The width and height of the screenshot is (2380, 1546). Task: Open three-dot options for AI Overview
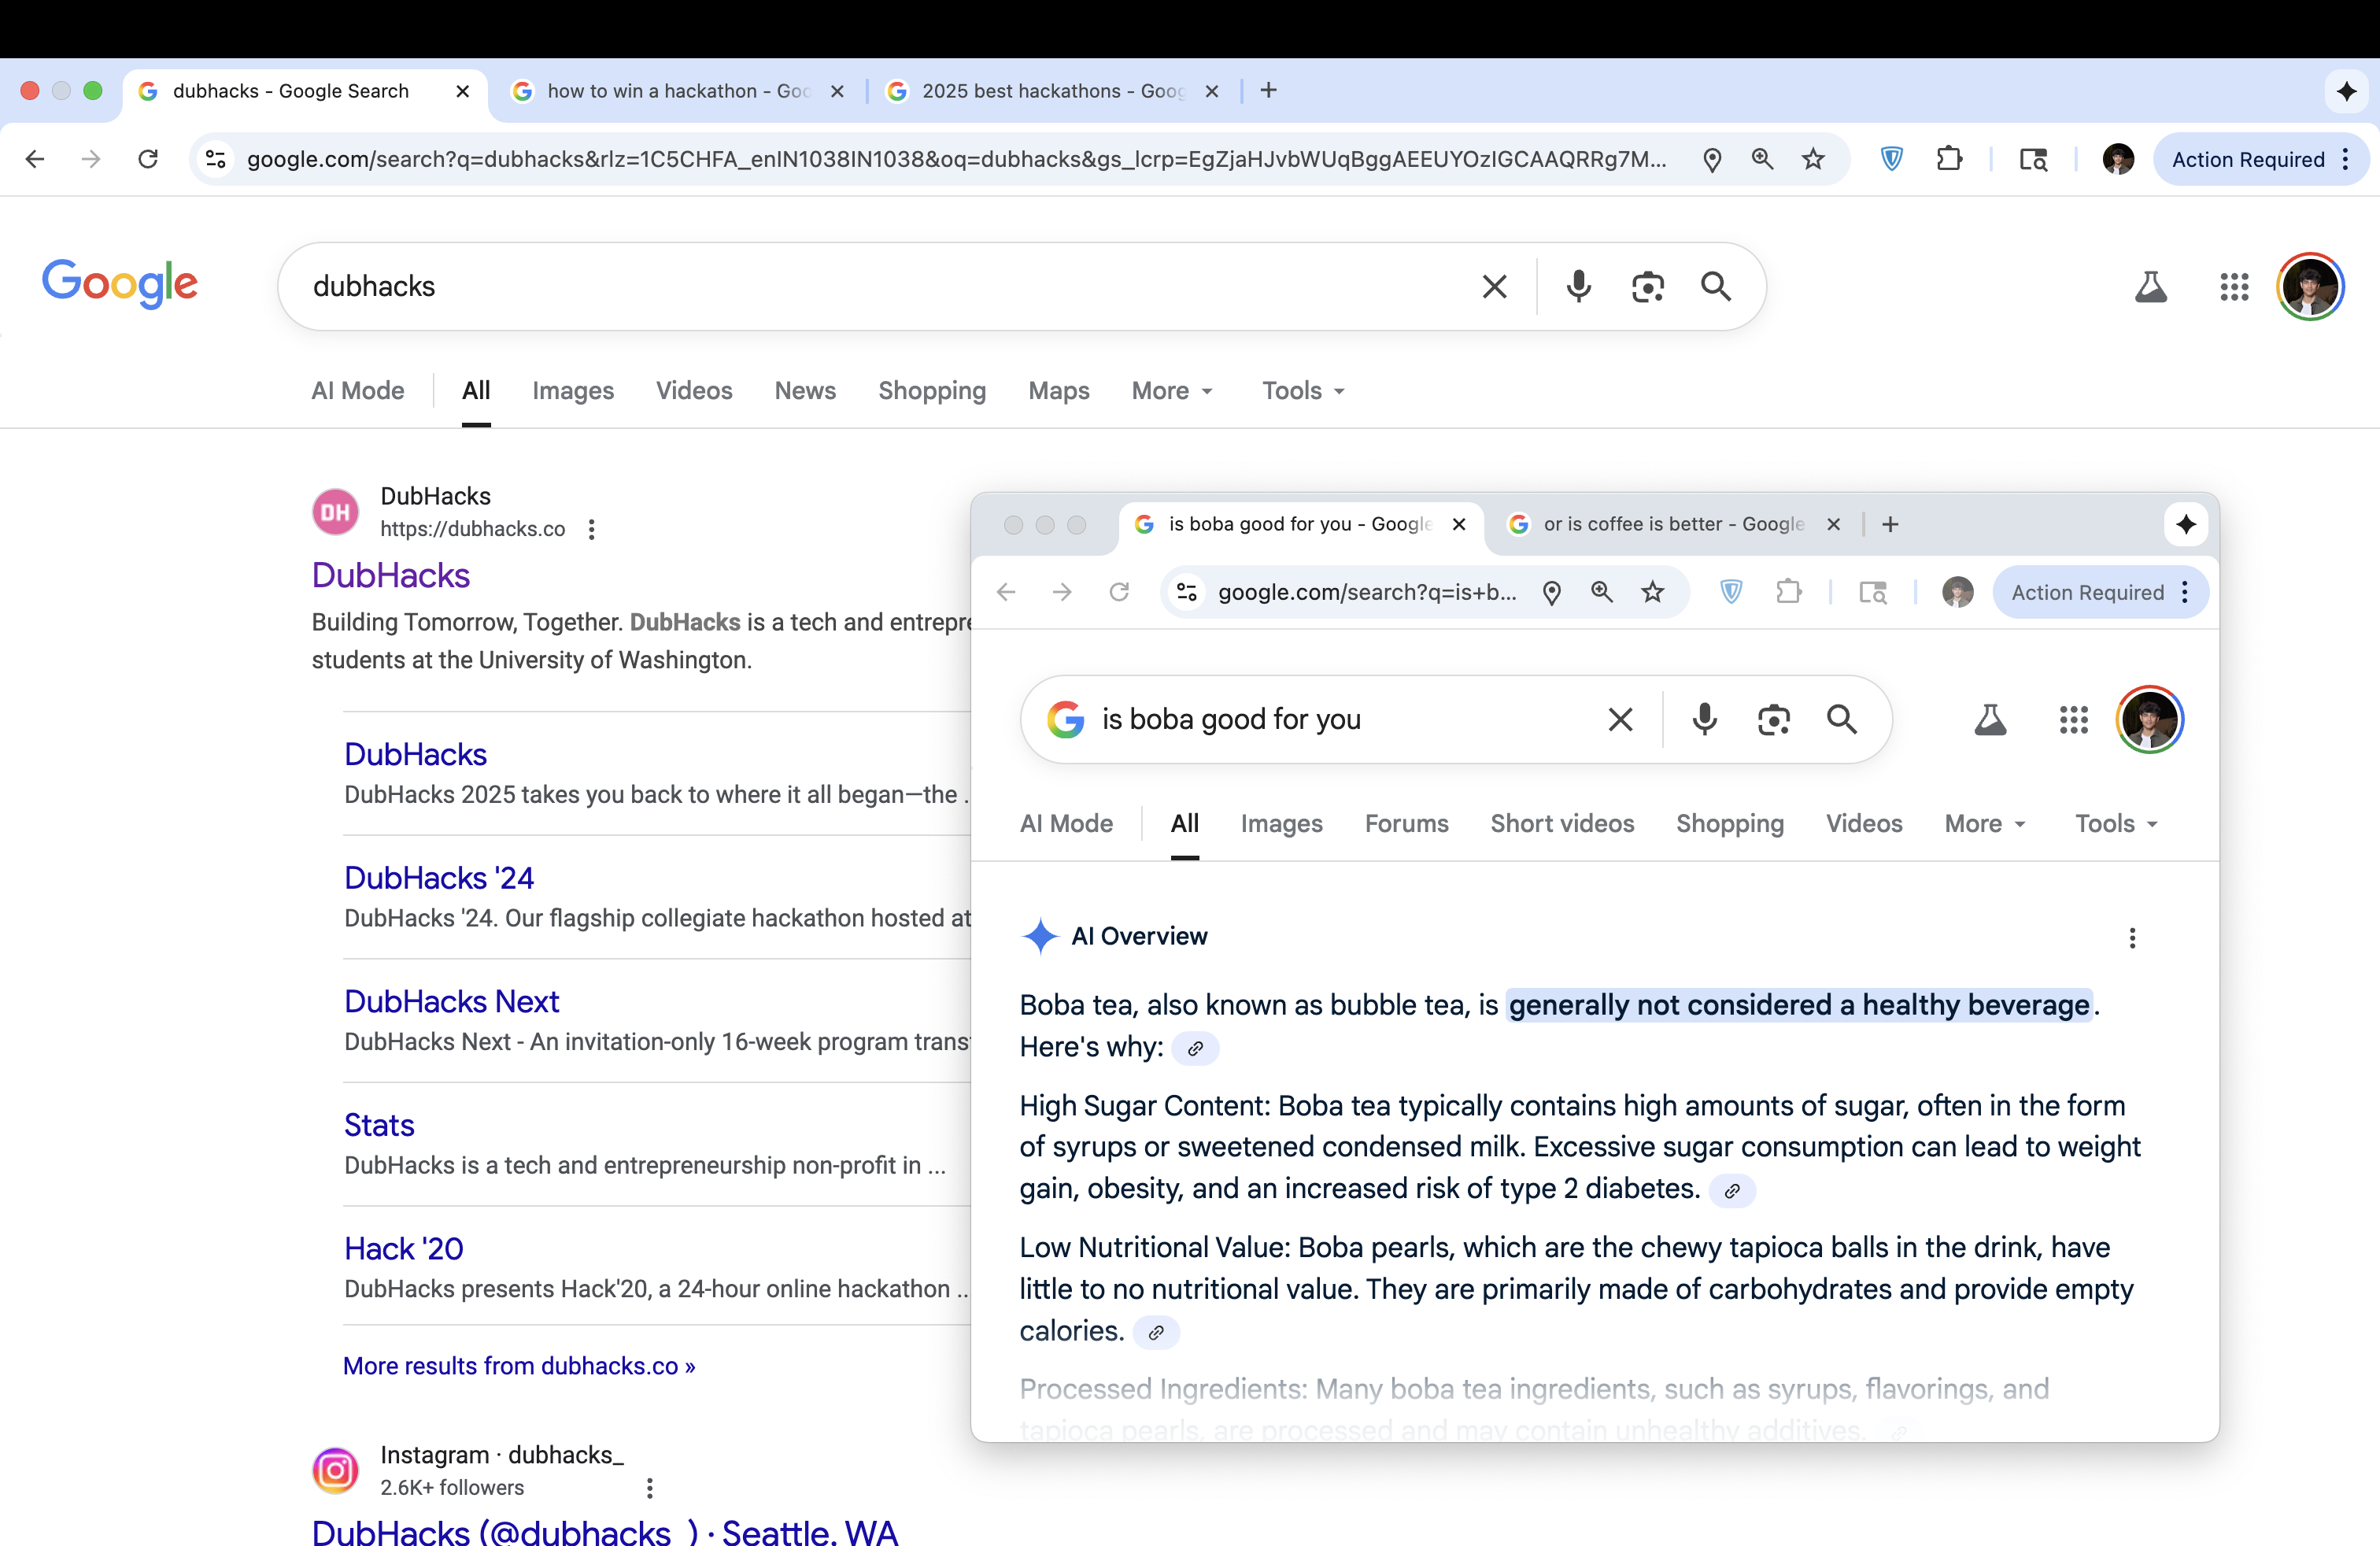[x=2132, y=938]
